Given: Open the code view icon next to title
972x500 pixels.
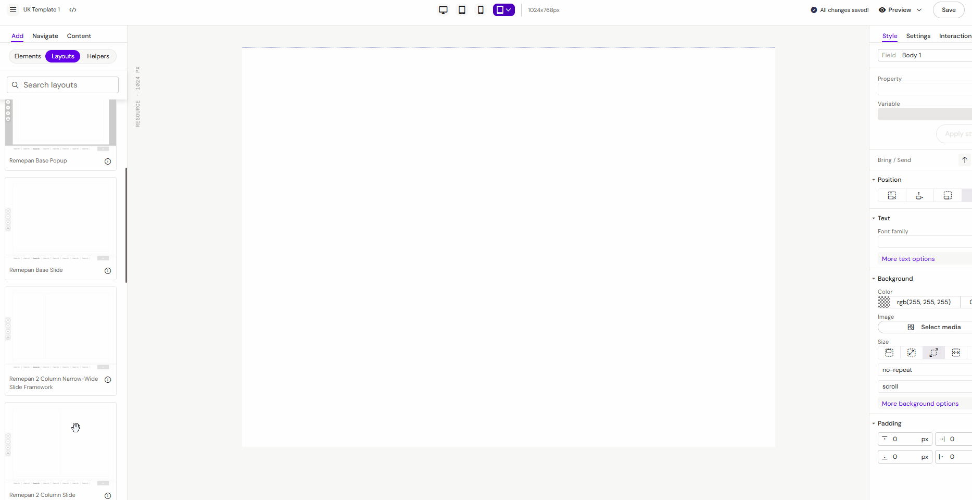Looking at the screenshot, I should [73, 9].
